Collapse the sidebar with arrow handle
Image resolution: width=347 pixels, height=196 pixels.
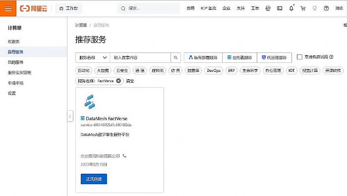[70, 116]
